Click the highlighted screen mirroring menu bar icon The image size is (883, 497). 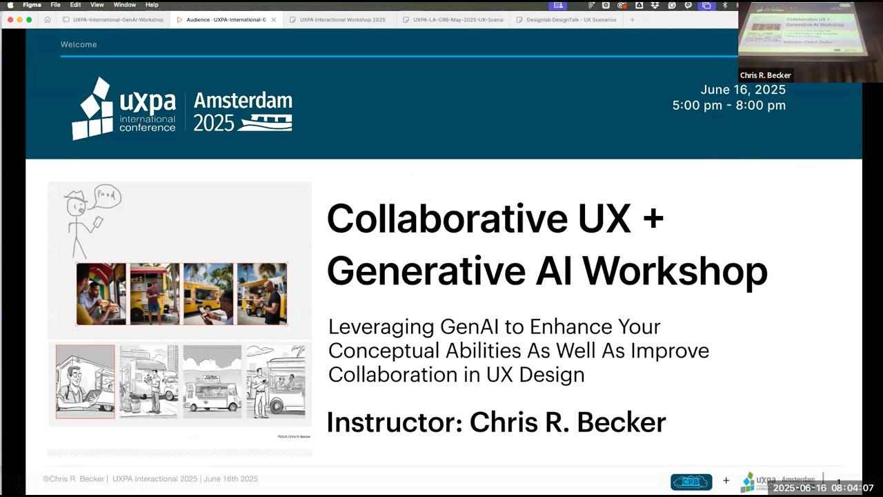tap(706, 5)
